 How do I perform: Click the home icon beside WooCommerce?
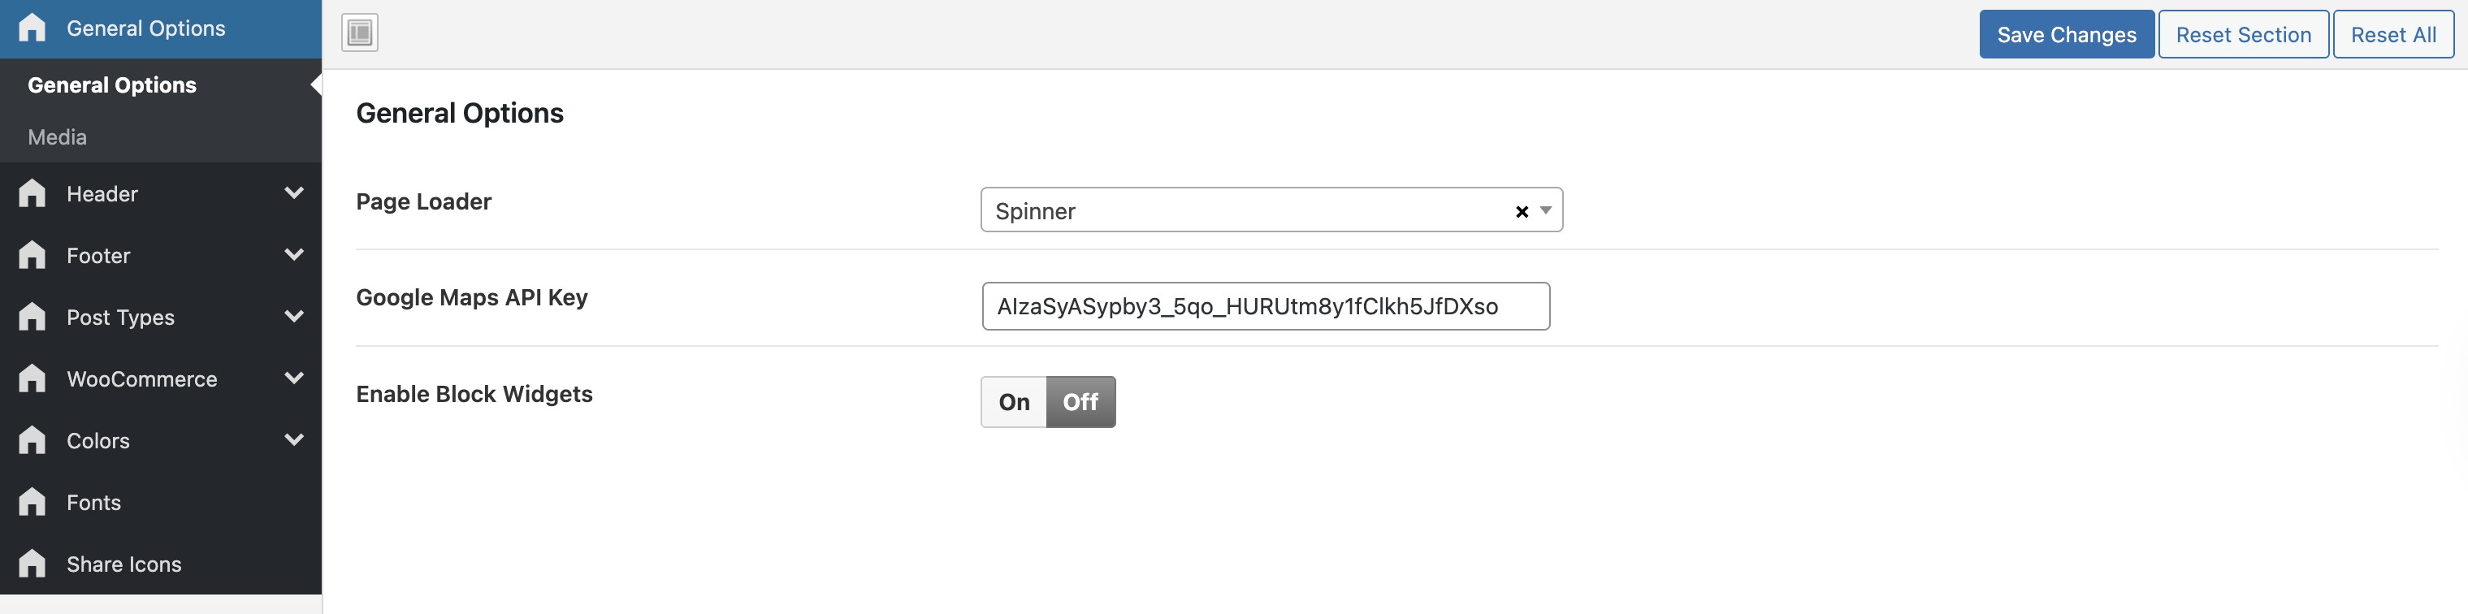[x=32, y=378]
